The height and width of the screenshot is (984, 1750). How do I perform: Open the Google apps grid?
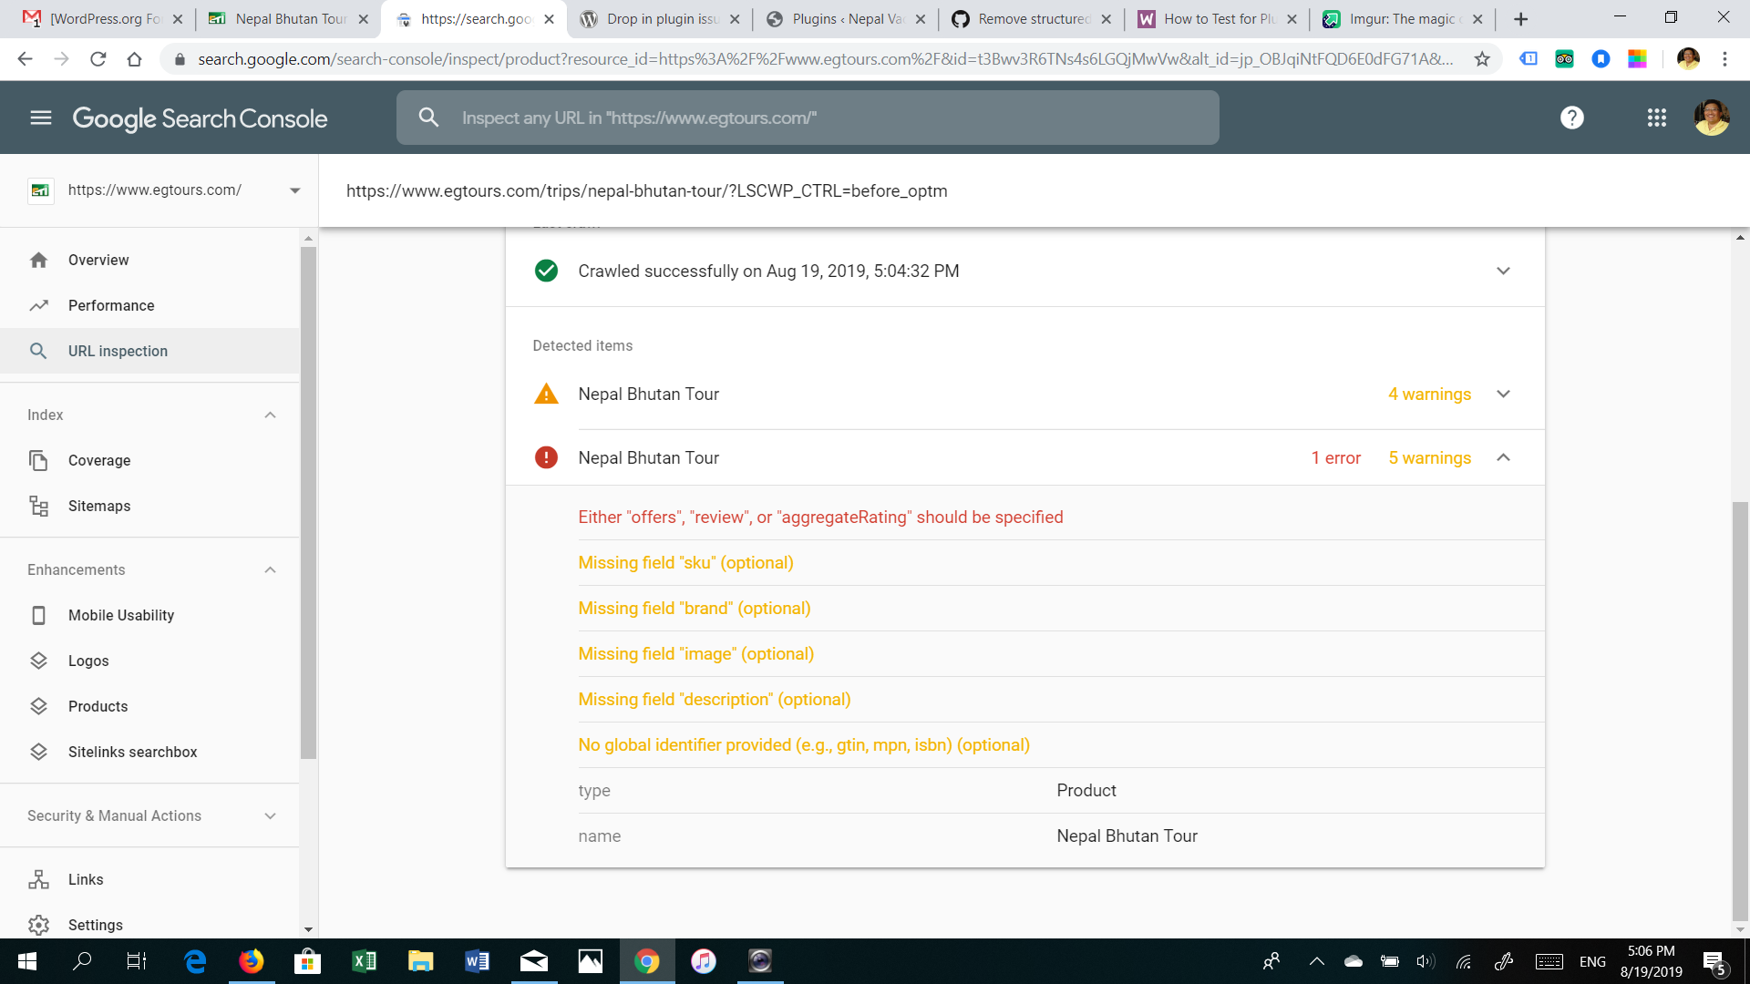point(1656,118)
